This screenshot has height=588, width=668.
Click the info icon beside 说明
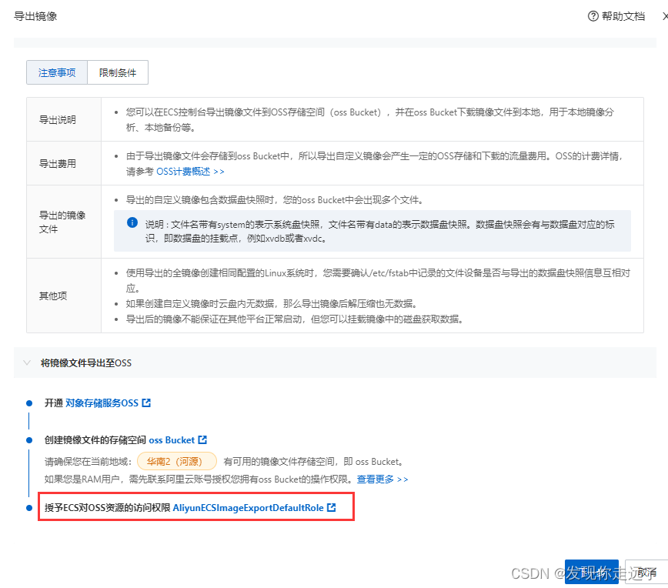click(132, 222)
